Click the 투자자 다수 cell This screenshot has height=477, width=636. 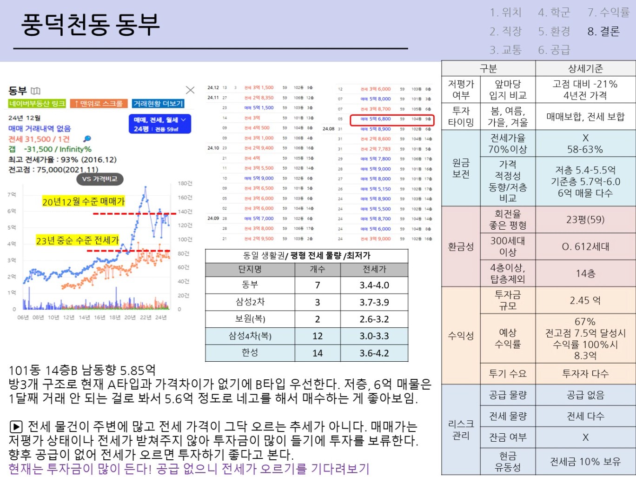tap(585, 373)
